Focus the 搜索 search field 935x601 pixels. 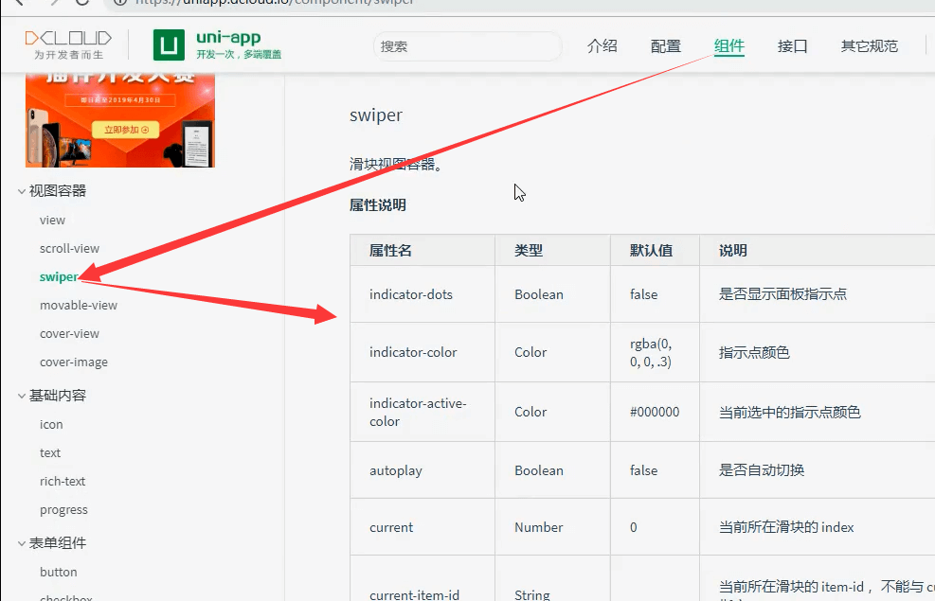point(468,46)
